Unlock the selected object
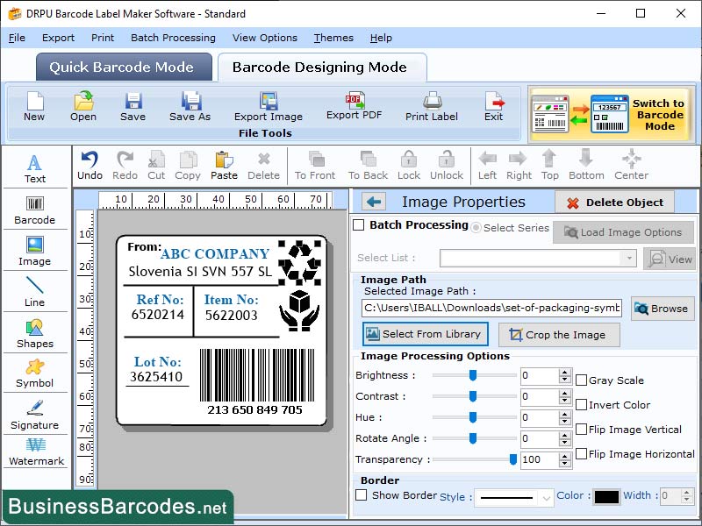 447,166
